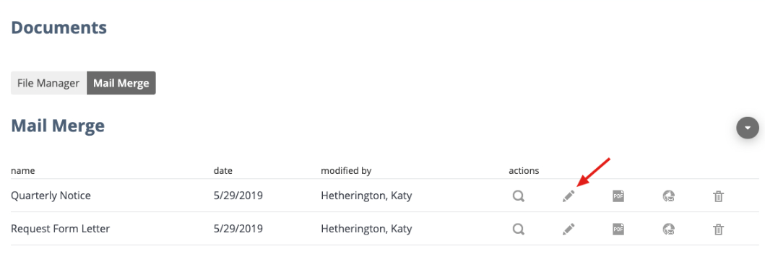Select the Mail Merge tab
The height and width of the screenshot is (267, 765).
[x=121, y=83]
